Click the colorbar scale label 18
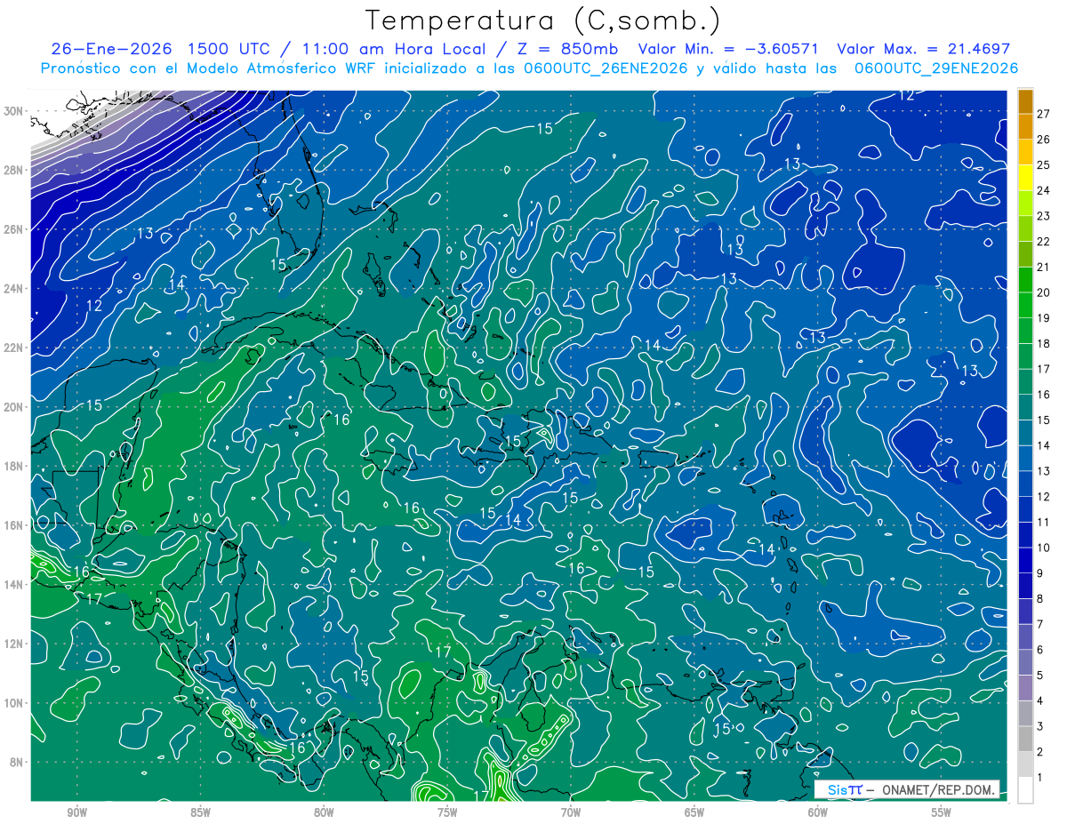The image size is (1067, 824). pyautogui.click(x=1043, y=344)
